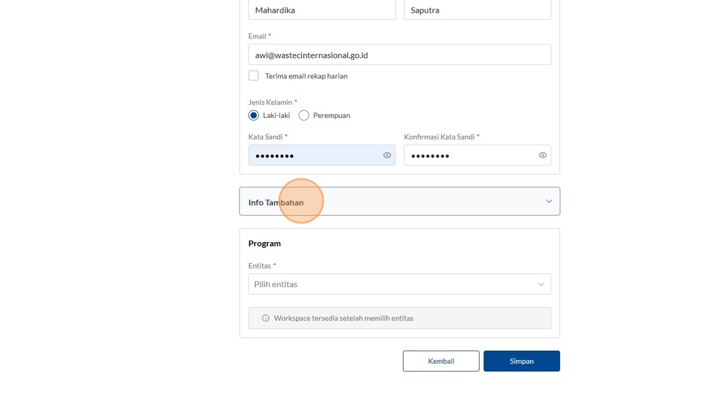Click the field containing Mahardika
The width and height of the screenshot is (721, 403).
tap(322, 10)
